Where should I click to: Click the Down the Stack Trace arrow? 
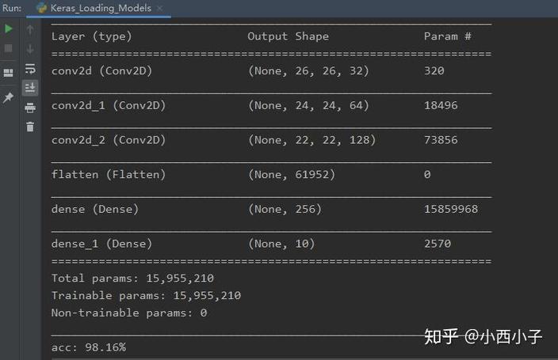pos(30,49)
